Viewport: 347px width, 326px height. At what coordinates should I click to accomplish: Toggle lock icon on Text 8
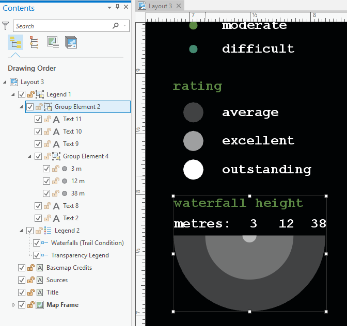point(48,206)
